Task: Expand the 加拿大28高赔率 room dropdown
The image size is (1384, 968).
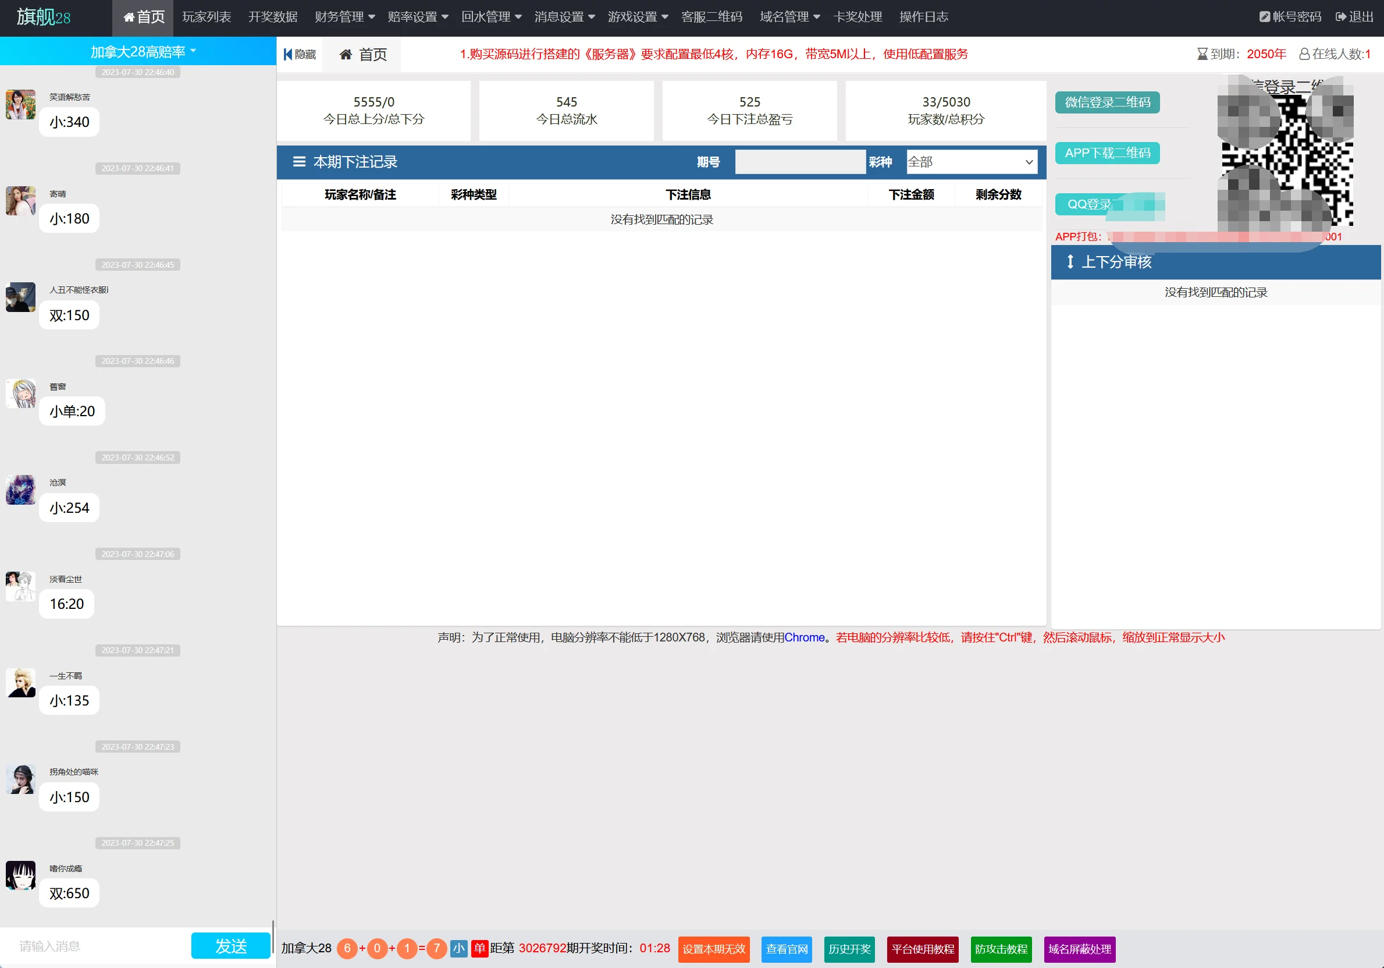Action: pyautogui.click(x=143, y=52)
